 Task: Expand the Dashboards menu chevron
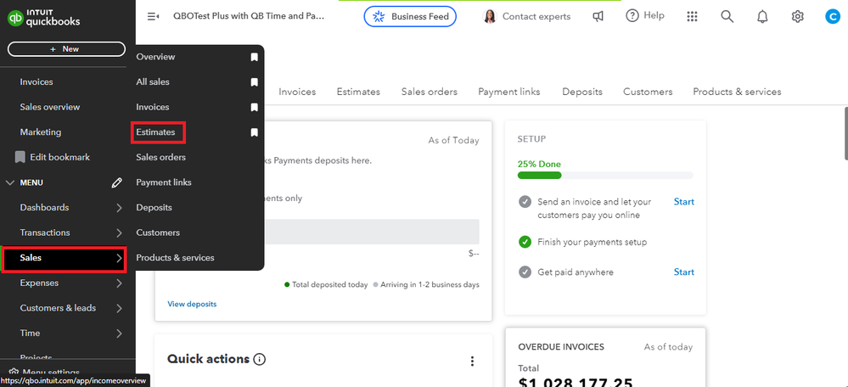[119, 208]
